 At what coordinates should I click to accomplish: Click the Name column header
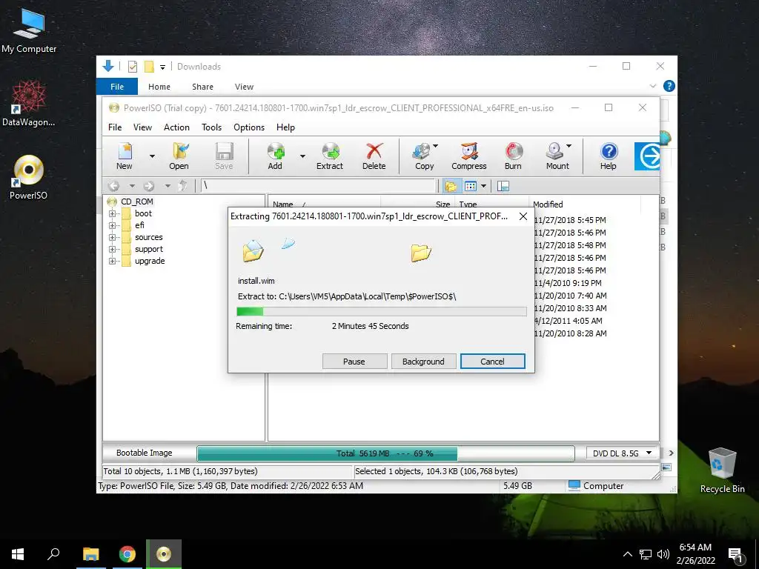[x=325, y=204]
